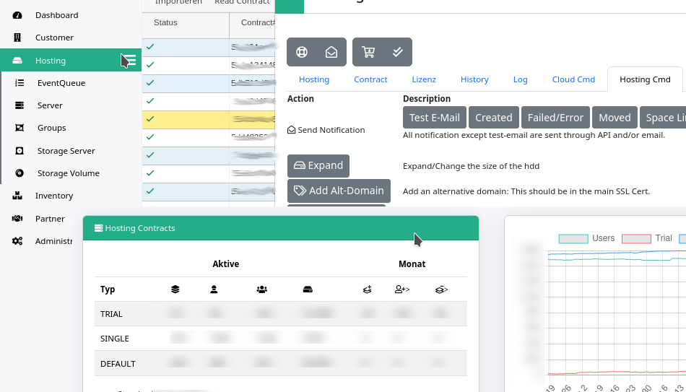686x392 pixels.
Task: Open the Cloud Cmd tab
Action: pyautogui.click(x=573, y=79)
